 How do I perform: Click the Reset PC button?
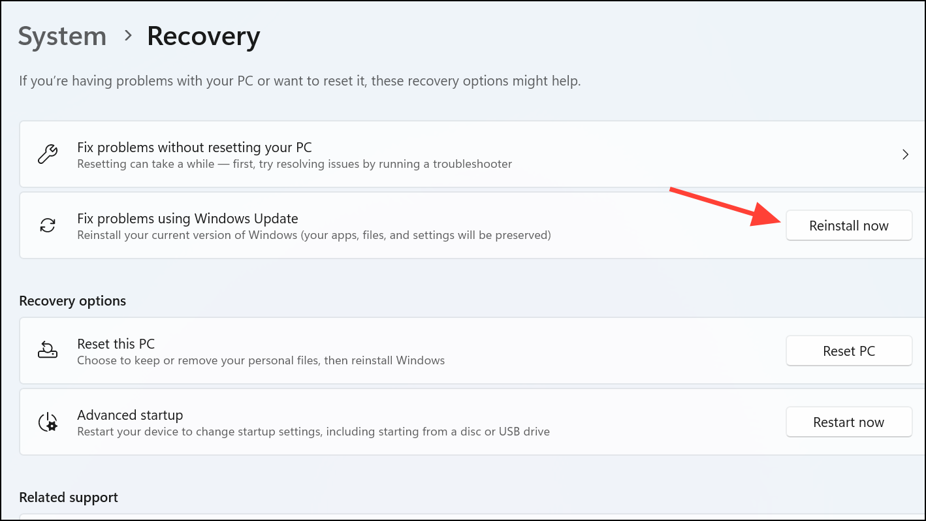(x=848, y=351)
